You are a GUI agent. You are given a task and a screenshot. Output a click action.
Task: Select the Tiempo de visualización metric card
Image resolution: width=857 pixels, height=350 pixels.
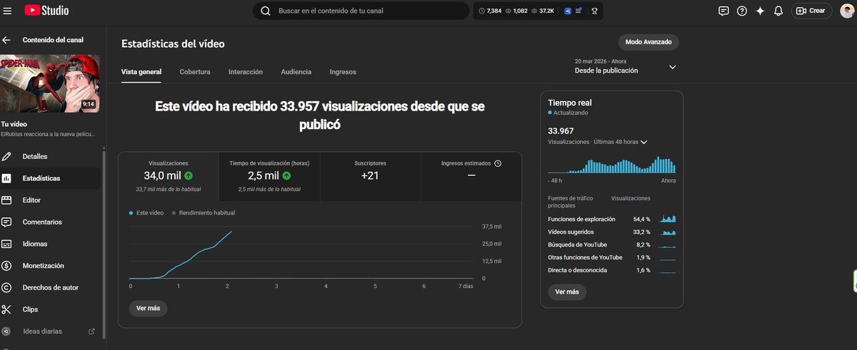(x=269, y=176)
